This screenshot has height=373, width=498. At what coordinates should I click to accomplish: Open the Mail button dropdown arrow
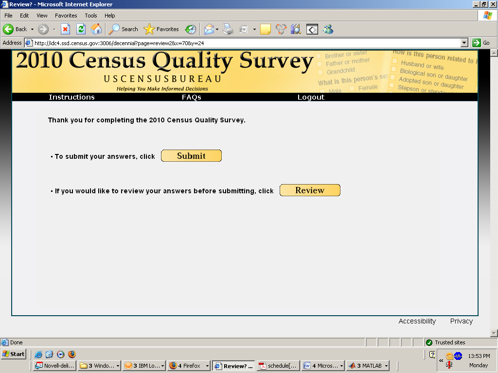(217, 29)
